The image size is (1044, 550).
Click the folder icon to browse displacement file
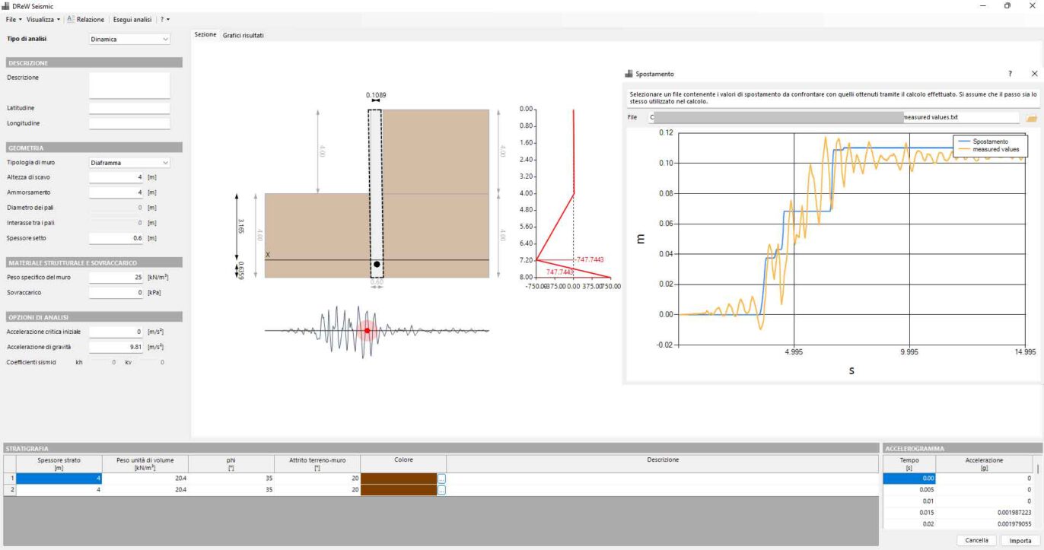1031,118
